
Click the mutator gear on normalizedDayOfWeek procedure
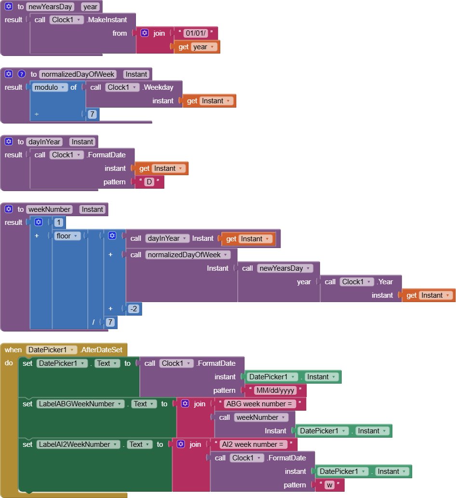click(9, 74)
